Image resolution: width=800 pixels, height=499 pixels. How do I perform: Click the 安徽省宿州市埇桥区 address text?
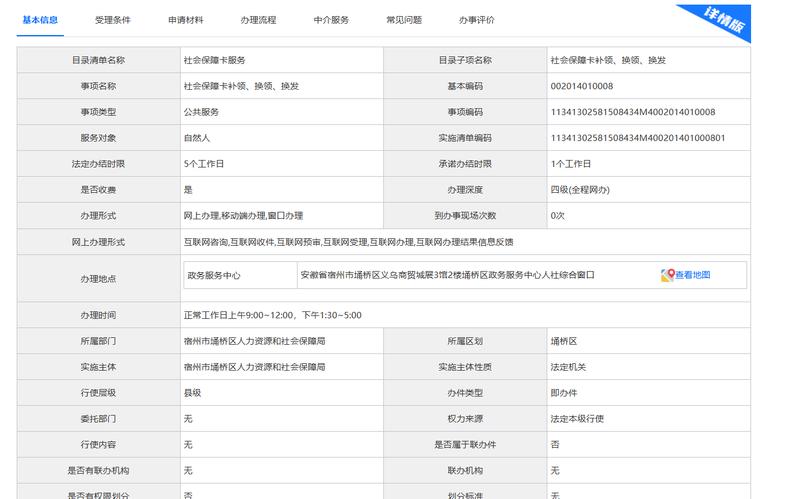tap(447, 275)
